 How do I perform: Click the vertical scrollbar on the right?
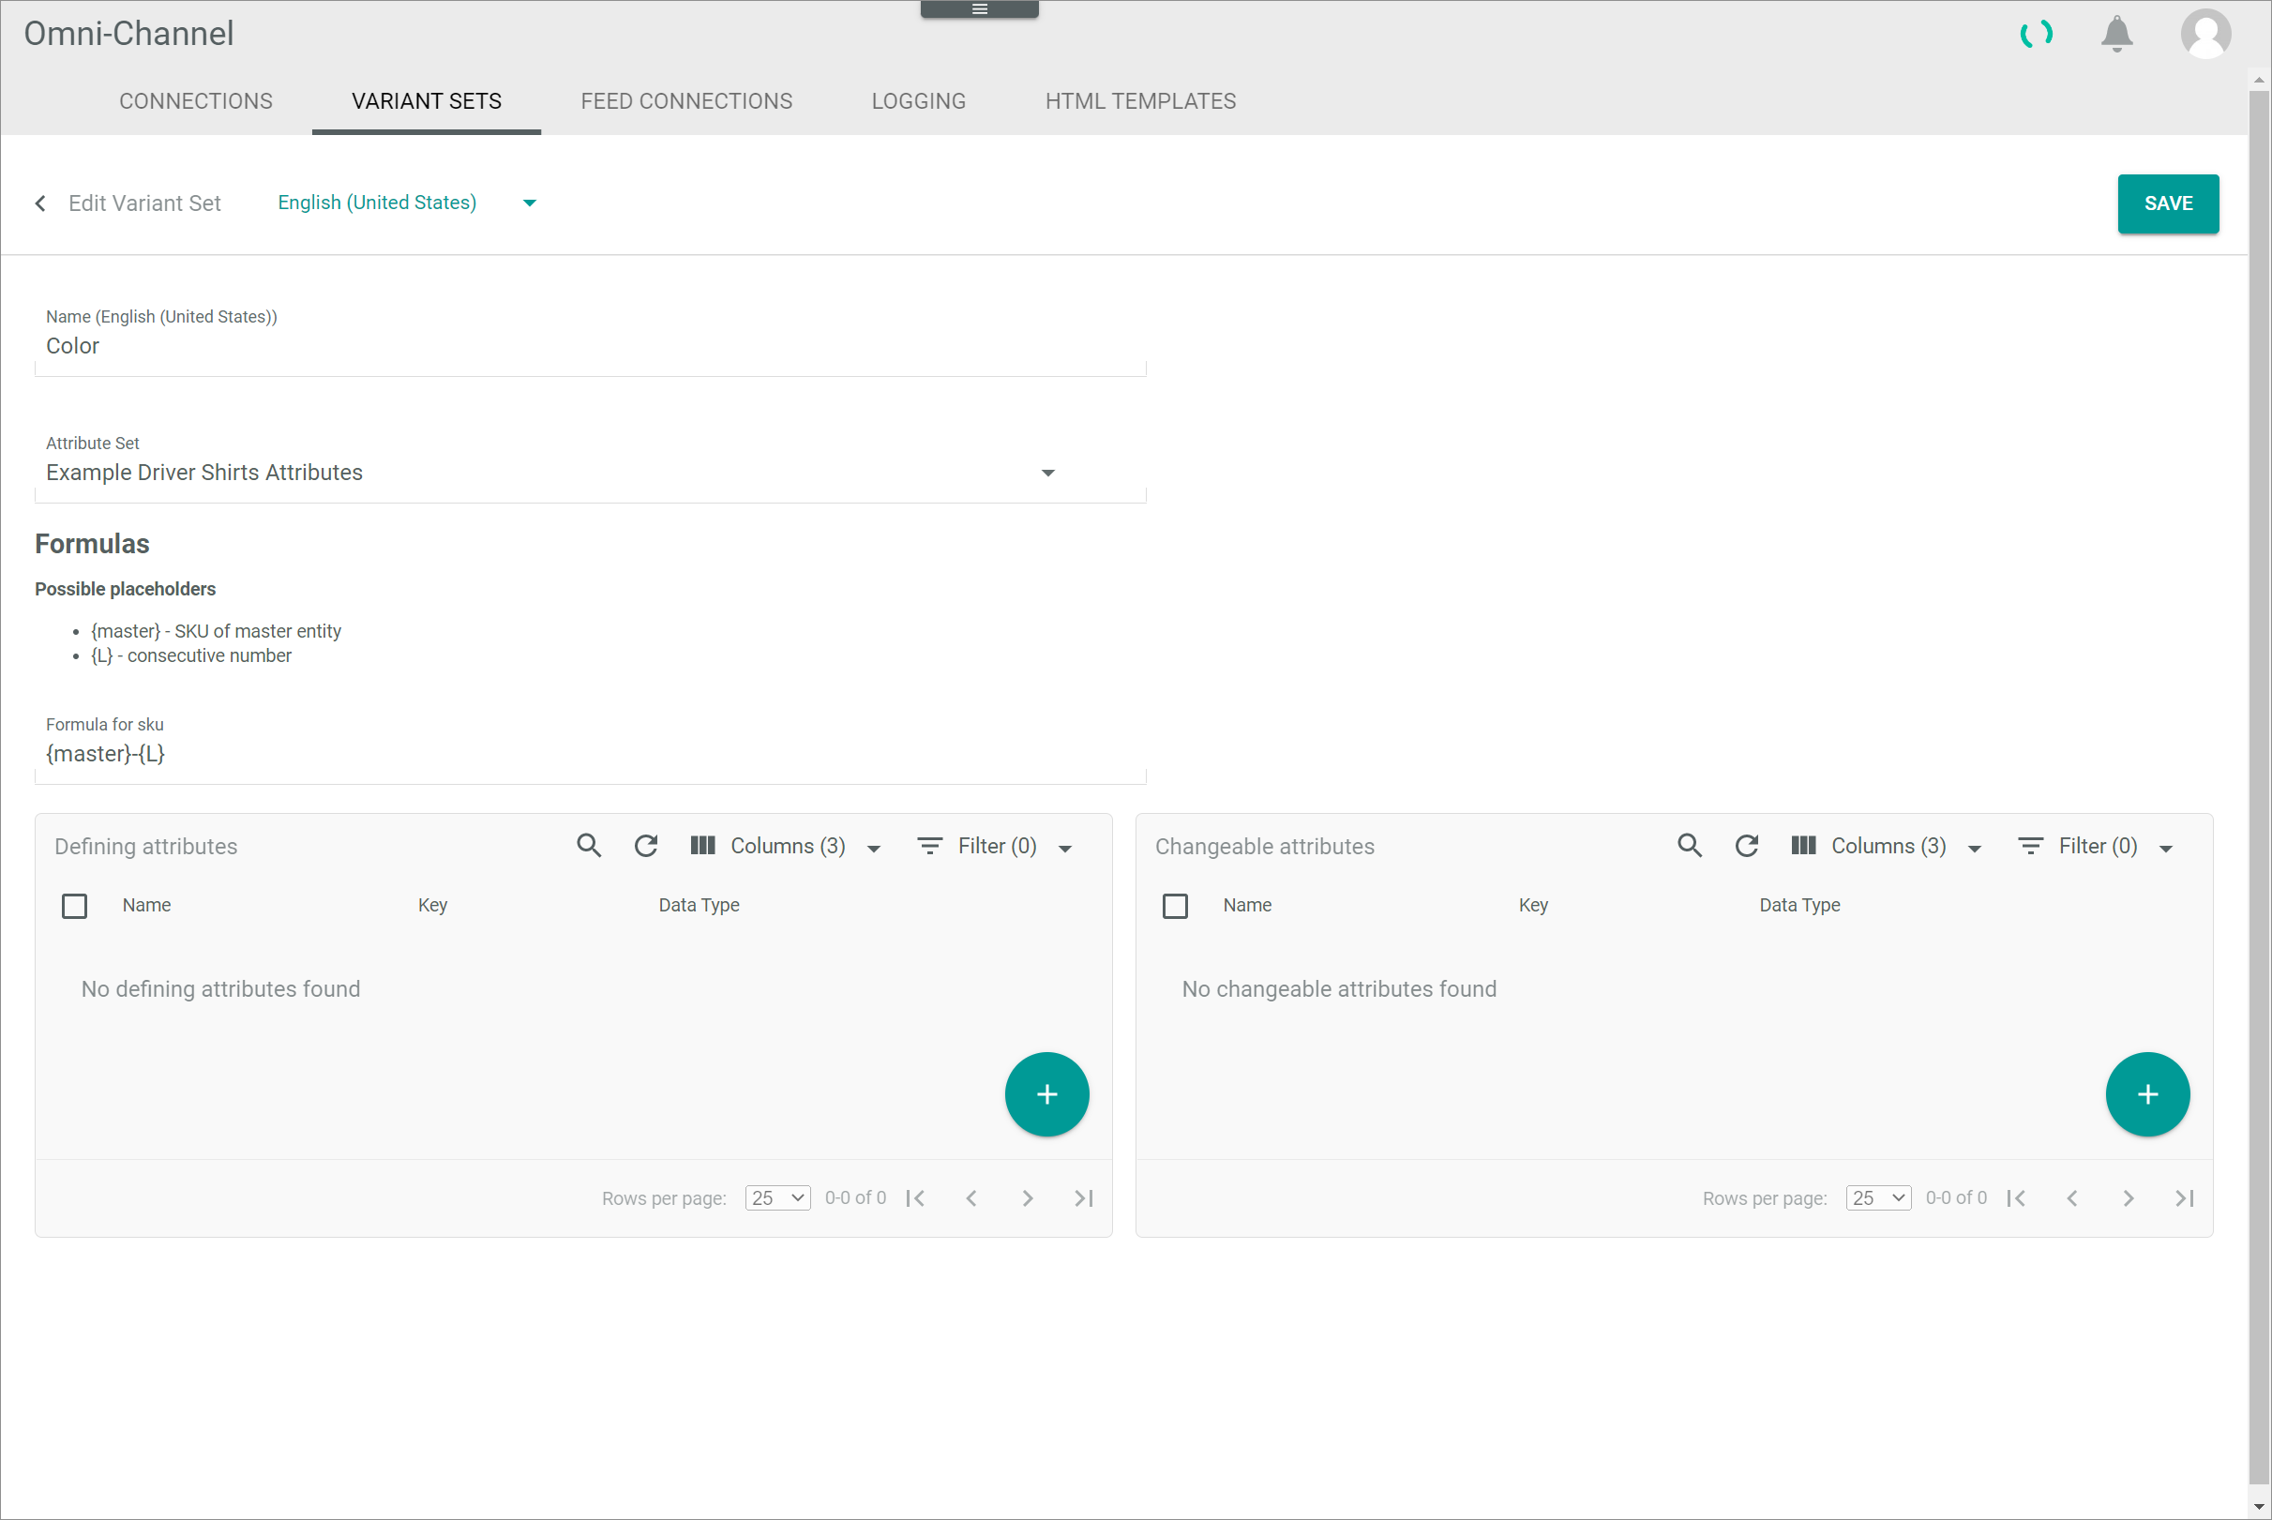[x=2260, y=785]
